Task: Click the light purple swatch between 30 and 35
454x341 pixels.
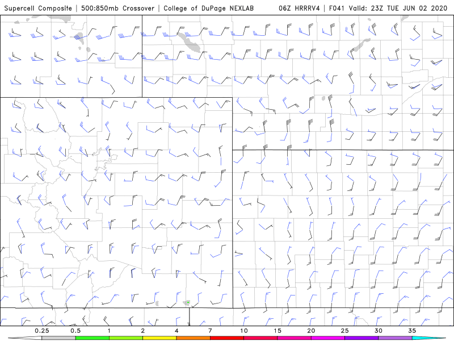Action: coord(395,338)
